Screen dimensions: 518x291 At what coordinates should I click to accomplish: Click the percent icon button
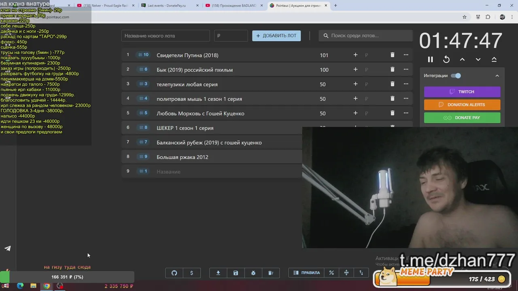click(x=331, y=273)
